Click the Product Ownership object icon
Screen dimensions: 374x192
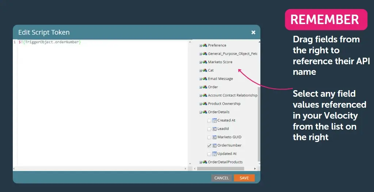205,104
